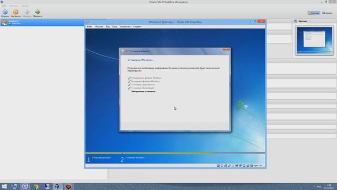Click the Right Ctrl host key indicator
This screenshot has height=190, width=337.
coord(257,165)
